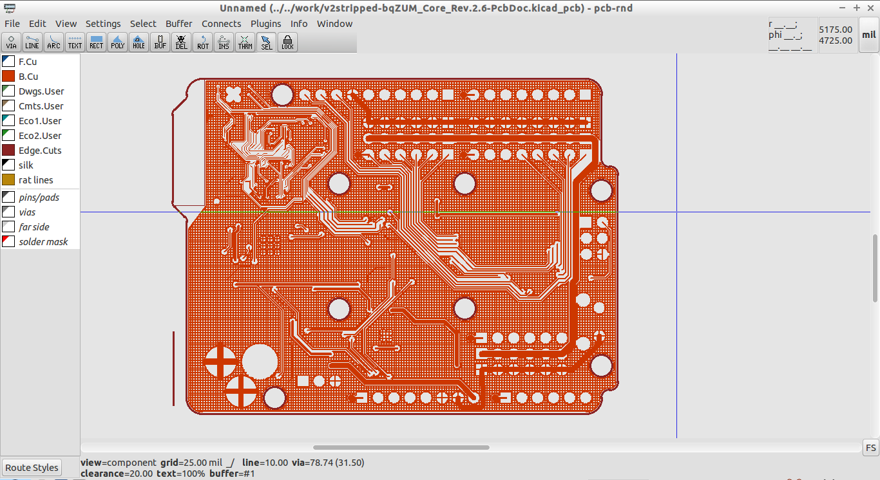Activate the LINE drawing tool
The image size is (880, 480).
[x=32, y=42]
